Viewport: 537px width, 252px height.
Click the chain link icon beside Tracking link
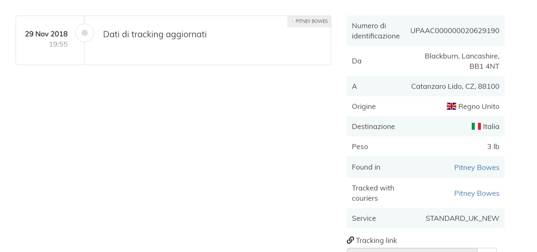[350, 240]
